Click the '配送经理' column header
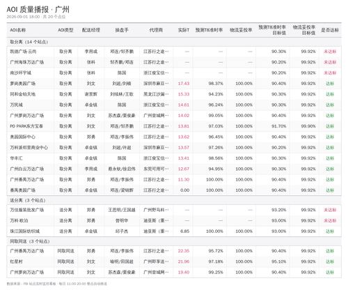 coord(91,30)
